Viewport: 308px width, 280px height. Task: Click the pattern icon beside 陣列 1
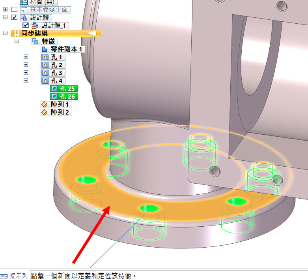[45, 104]
